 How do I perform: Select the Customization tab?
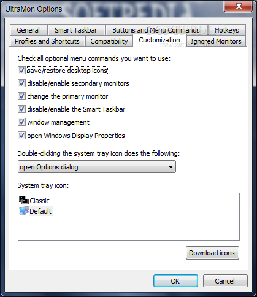tap(159, 40)
